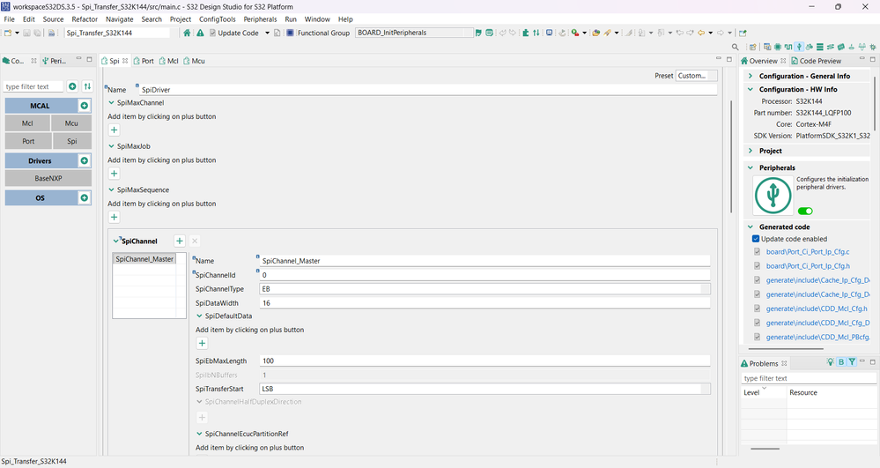Viewport: 880px width, 468px height.
Task: Toggle checkbox for generate\include\CDD_Mcl_Cfg.h
Action: (x=757, y=308)
